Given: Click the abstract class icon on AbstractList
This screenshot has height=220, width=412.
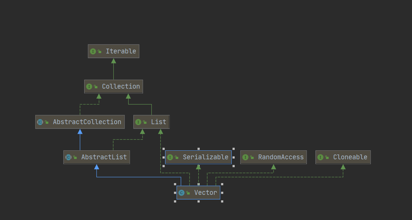Looking at the screenshot, I should tap(68, 157).
